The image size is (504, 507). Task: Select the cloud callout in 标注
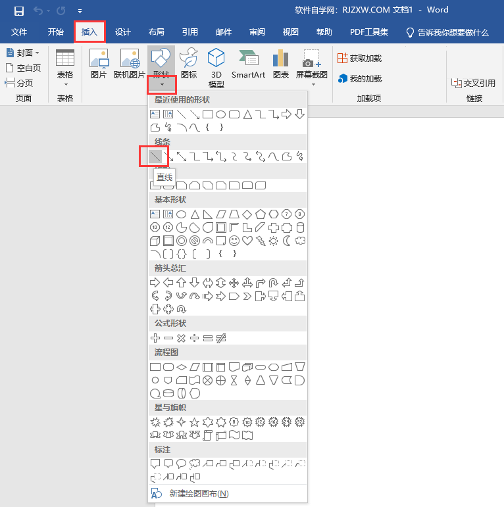[x=194, y=464]
